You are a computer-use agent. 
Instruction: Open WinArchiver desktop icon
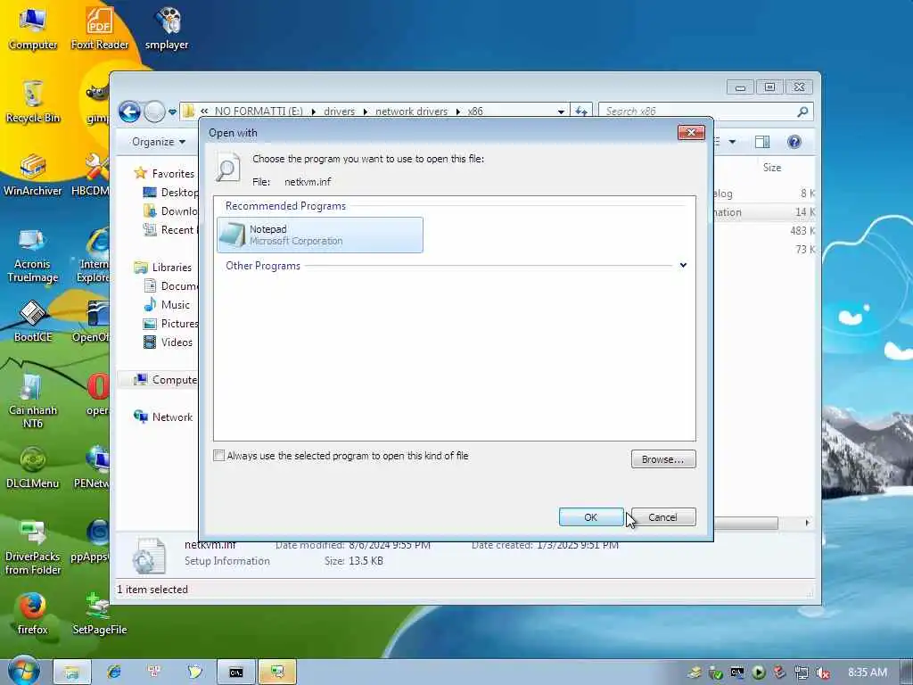tap(33, 175)
